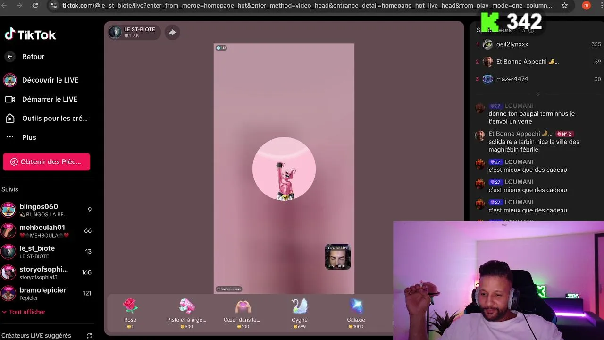
Task: Click the browser address bar
Action: [307, 5]
